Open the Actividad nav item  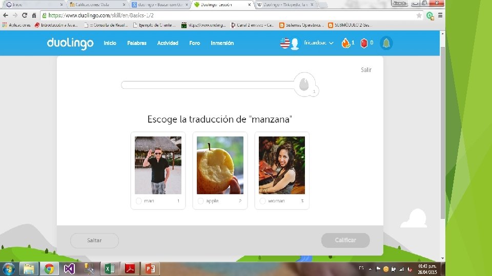(168, 43)
